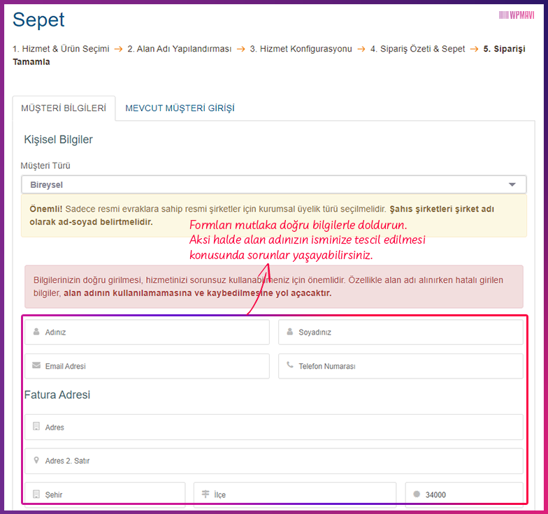Viewport: 548px width, 514px height.
Task: Go to step 3. Hizmet Konfigurasyonu
Action: (x=301, y=49)
